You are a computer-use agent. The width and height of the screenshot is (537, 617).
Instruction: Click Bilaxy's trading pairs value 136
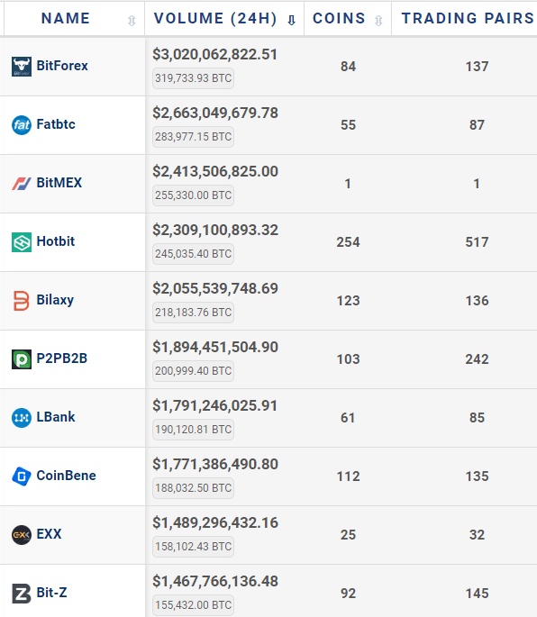click(477, 301)
